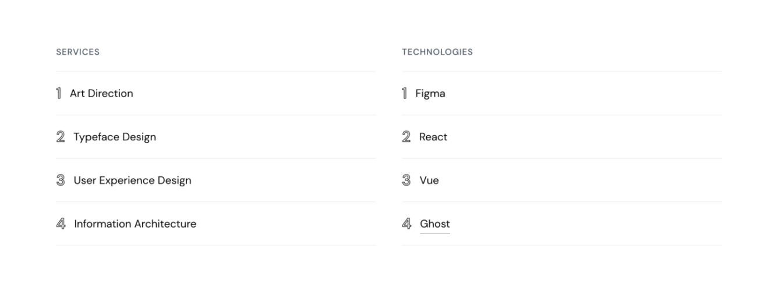
Task: Click outlined number 2 beside Typeface Design
Action: 61,137
